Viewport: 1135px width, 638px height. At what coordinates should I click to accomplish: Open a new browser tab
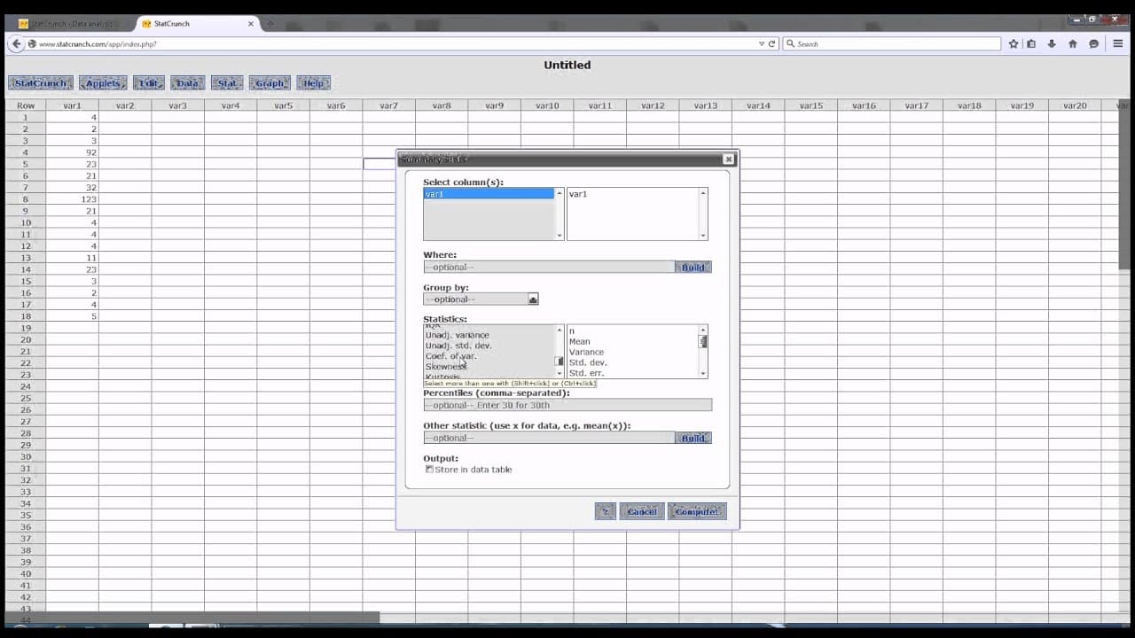270,24
